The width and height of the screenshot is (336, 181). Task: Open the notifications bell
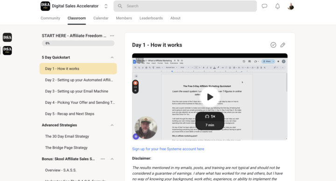pos(278,6)
